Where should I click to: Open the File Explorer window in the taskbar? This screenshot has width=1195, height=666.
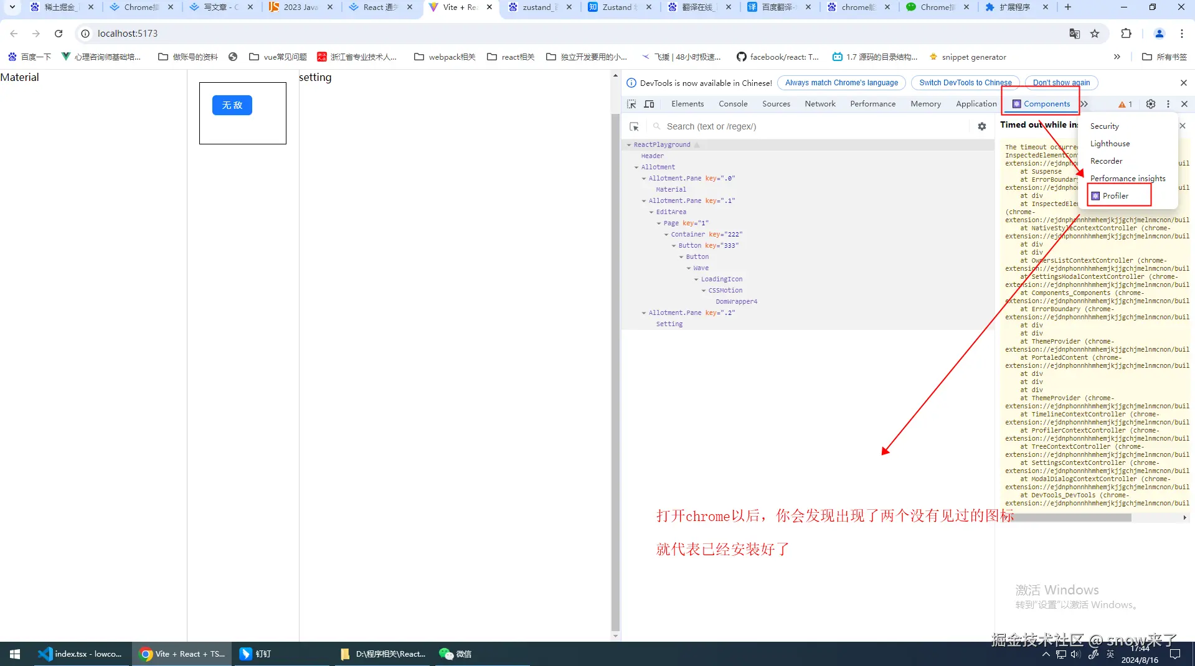382,654
